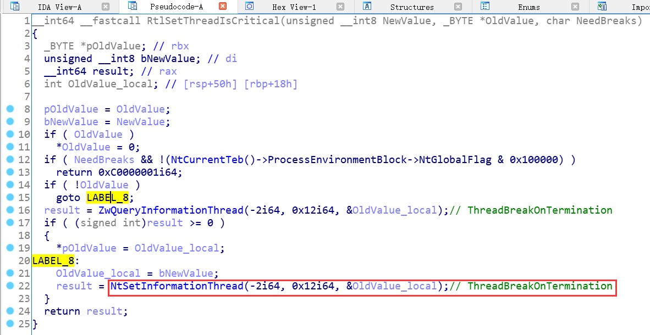Click the Pseudocode-A tab icon

point(132,7)
